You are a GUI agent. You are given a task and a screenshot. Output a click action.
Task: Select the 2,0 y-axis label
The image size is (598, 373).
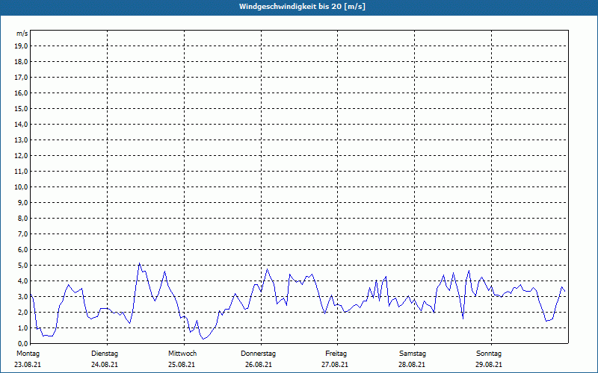[23, 312]
